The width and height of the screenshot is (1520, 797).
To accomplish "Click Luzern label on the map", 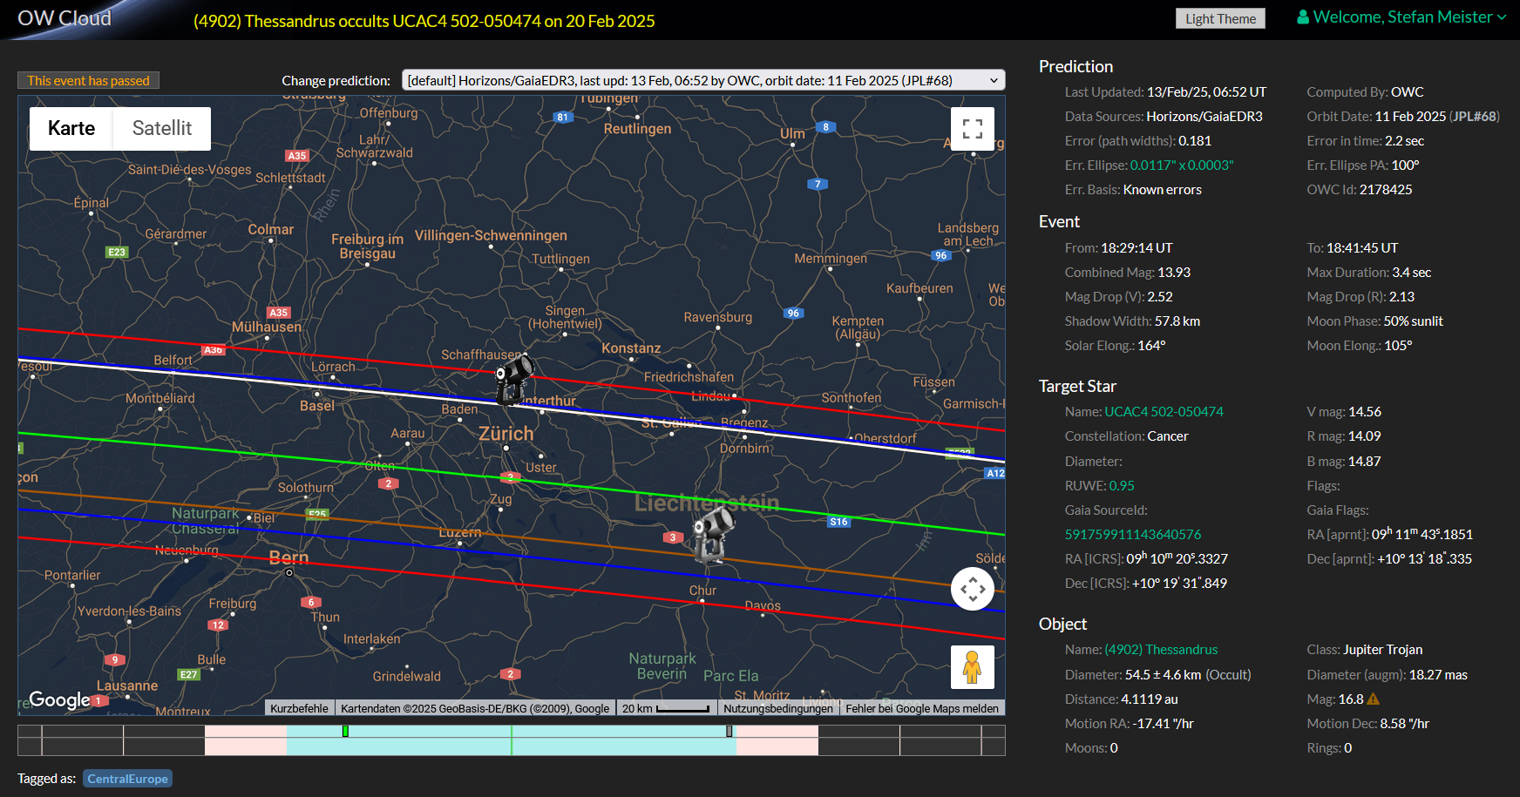I will coord(460,532).
